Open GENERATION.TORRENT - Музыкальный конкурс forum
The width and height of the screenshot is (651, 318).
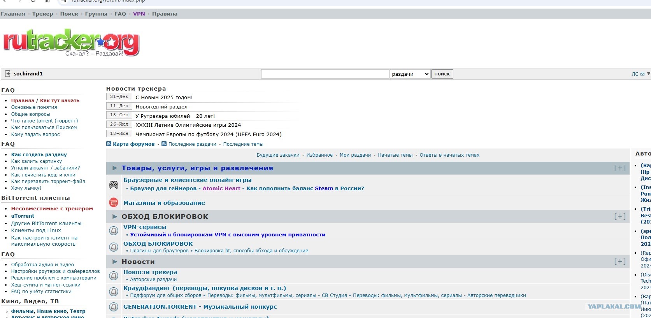(200, 307)
